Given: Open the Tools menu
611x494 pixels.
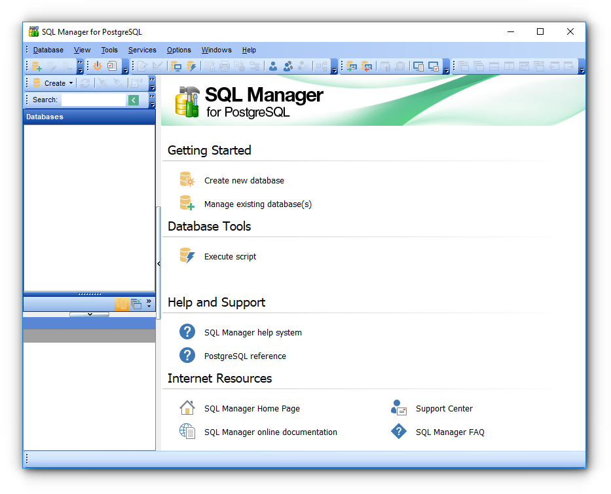Looking at the screenshot, I should (109, 50).
